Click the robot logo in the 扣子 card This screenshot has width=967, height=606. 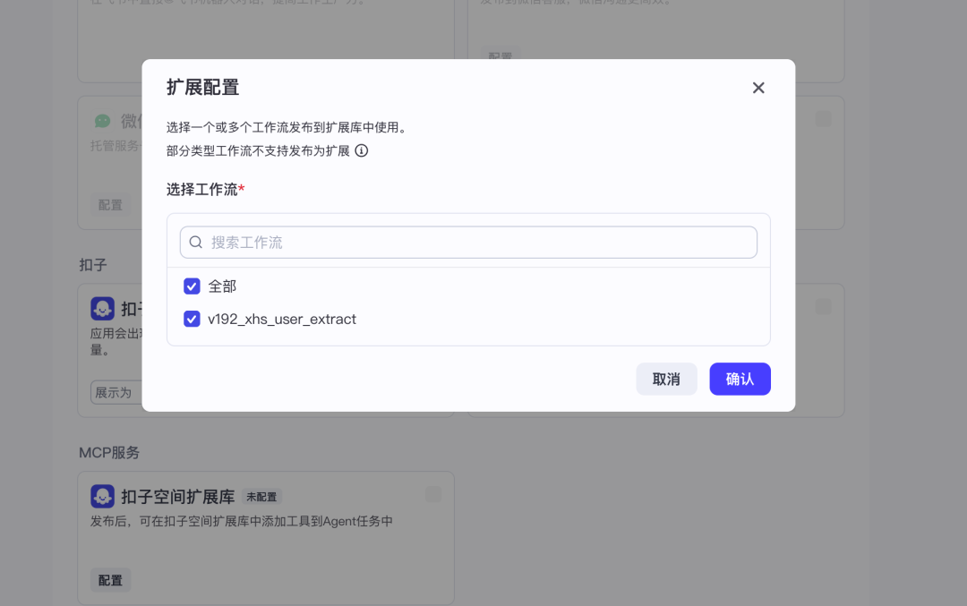[102, 309]
